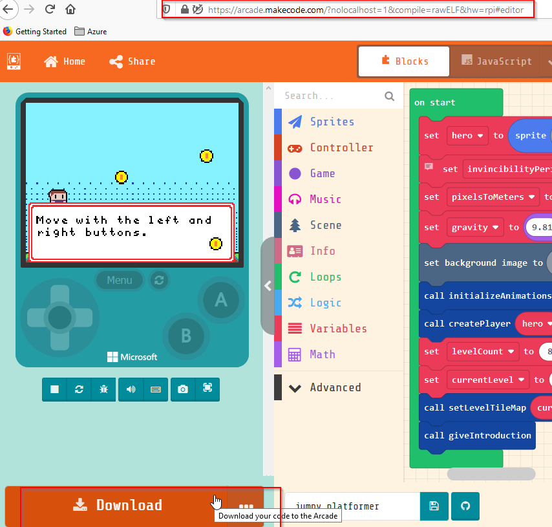Viewport: 552px width, 527px height.
Task: Open the browser Home page icon
Action: pyautogui.click(x=70, y=9)
